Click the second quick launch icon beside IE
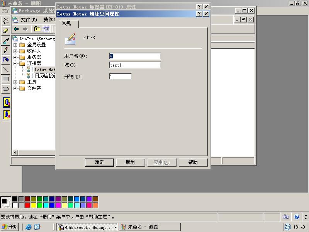 coord(37,227)
